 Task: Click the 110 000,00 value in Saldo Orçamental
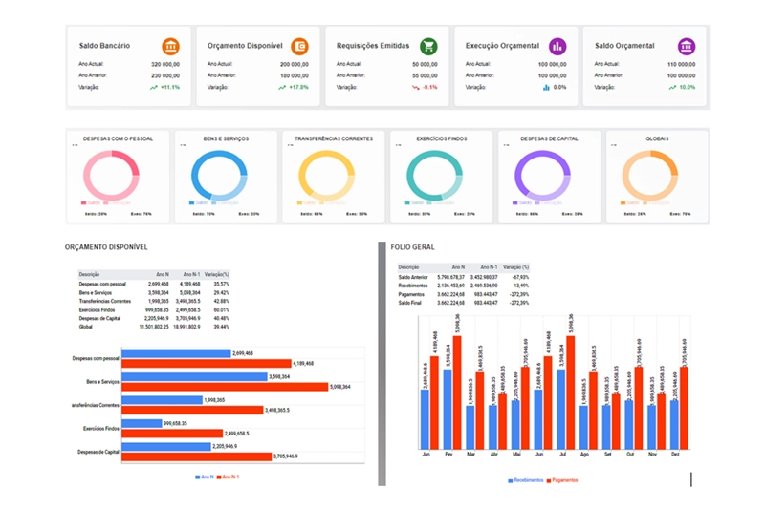pyautogui.click(x=681, y=64)
